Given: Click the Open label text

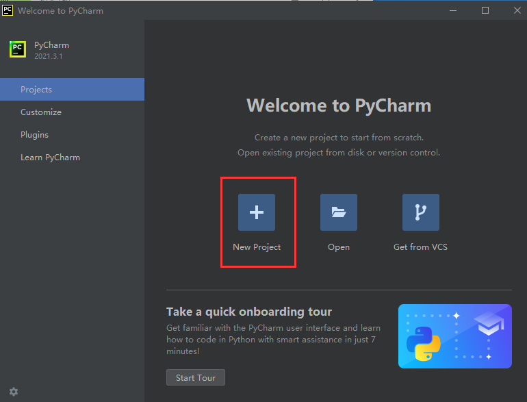Looking at the screenshot, I should (339, 247).
